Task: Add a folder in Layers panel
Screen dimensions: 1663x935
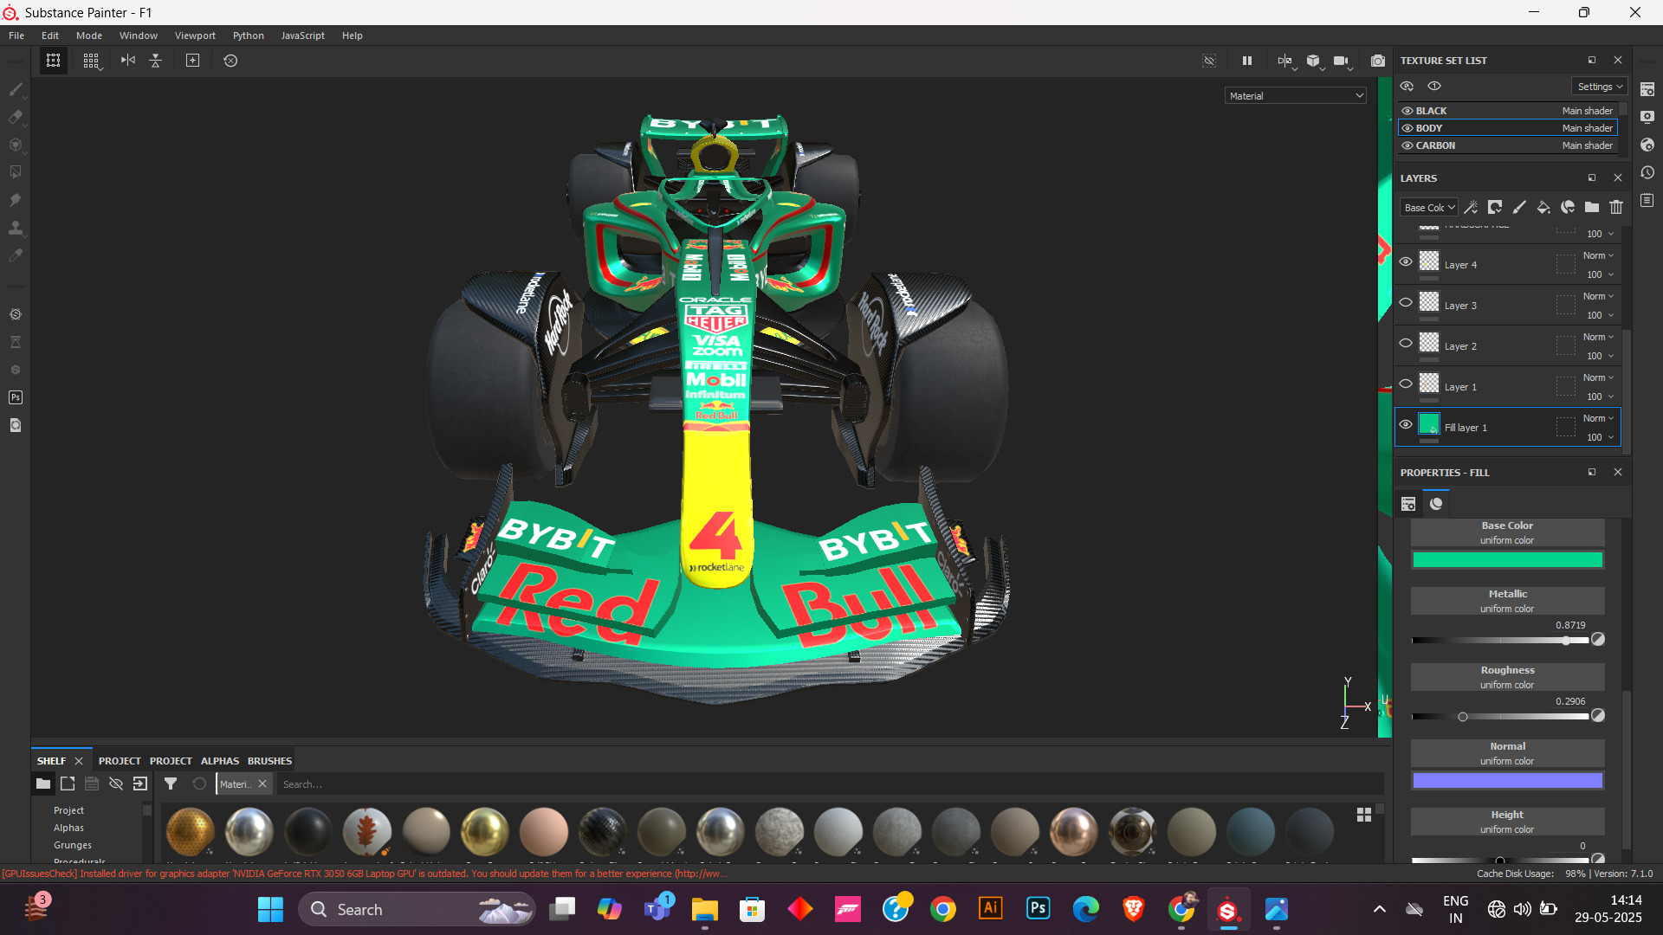Action: click(x=1592, y=208)
